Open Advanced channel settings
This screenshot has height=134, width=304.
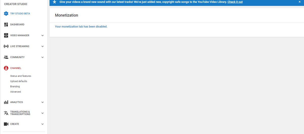click(x=15, y=92)
